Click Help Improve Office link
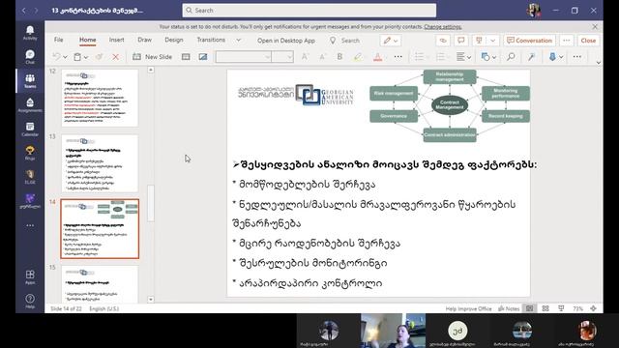The height and width of the screenshot is (348, 619). (468, 308)
